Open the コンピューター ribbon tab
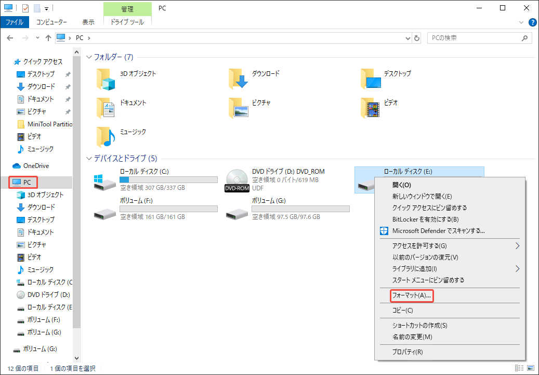Screen dimensions: 539x375 (51, 22)
